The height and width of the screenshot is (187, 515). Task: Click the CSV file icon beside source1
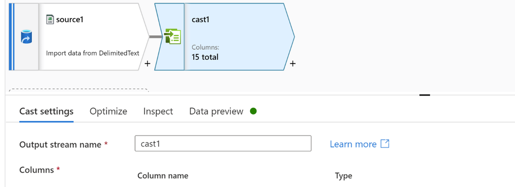(x=49, y=20)
